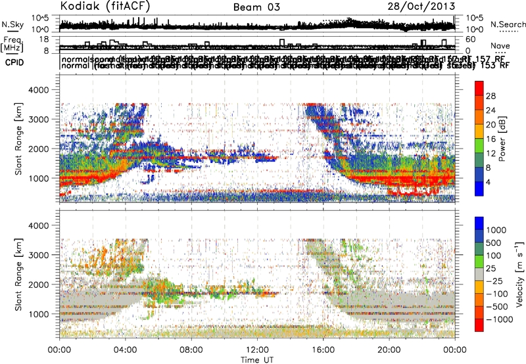Screen dimensions: 526x364
Task: Click "Slant Range [km]" label of velocity panel
Action: tap(18, 274)
